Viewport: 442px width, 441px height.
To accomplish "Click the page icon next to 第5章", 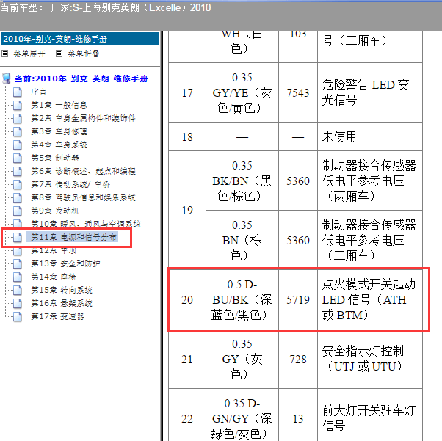I will [18, 158].
